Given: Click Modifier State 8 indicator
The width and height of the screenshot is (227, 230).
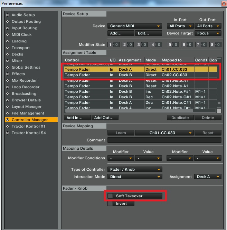Looking at the screenshot, I should tap(215, 44).
